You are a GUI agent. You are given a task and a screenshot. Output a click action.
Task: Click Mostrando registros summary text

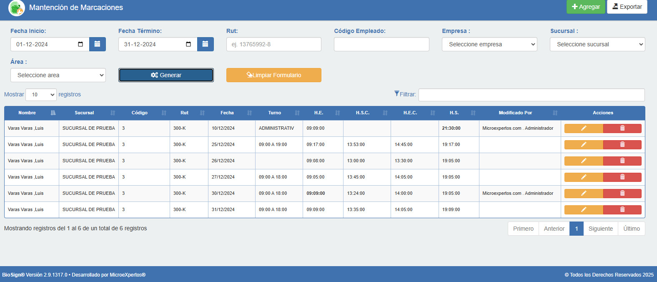click(x=75, y=229)
